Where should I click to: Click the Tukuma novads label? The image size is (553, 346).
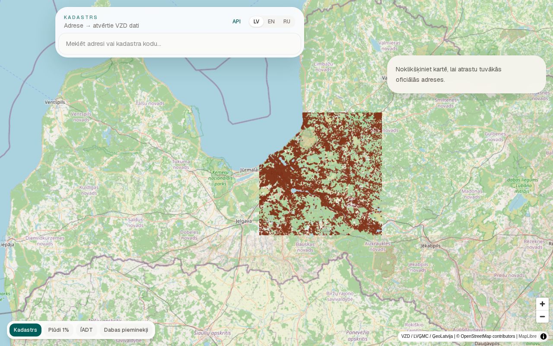point(181,164)
